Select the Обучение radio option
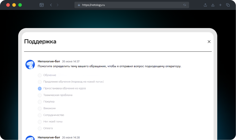 40,75
